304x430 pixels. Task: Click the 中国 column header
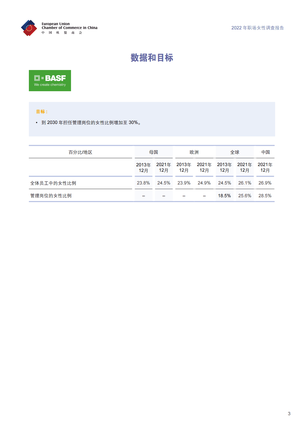(x=265, y=152)
